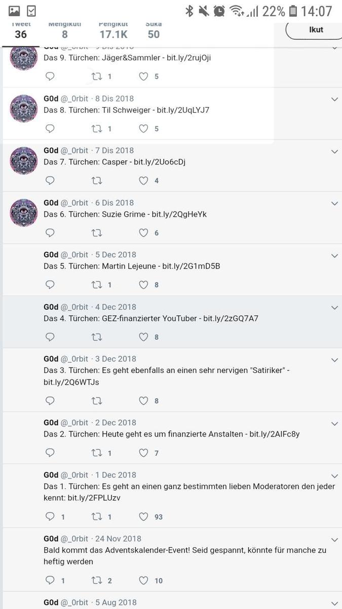Open the Pengikut tab with 17.1K
Viewport: 342px width, 609px height.
pyautogui.click(x=113, y=30)
